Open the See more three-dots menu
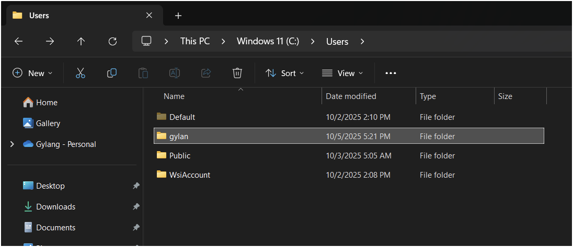This screenshot has width=573, height=247. coord(391,73)
